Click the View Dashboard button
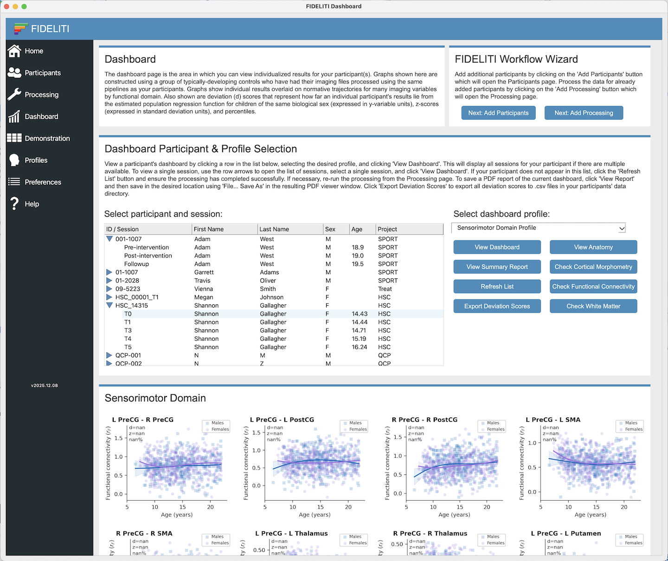The height and width of the screenshot is (561, 668). pos(497,247)
